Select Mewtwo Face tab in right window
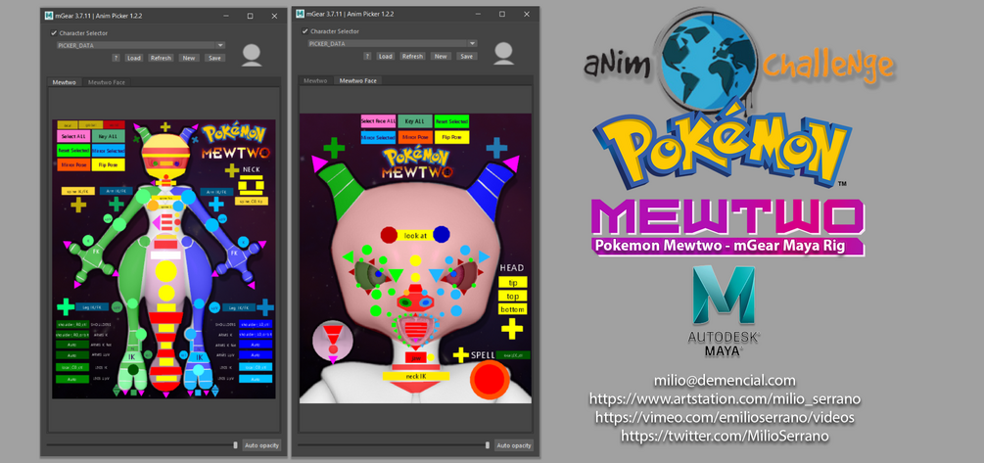984x463 pixels. 357,80
